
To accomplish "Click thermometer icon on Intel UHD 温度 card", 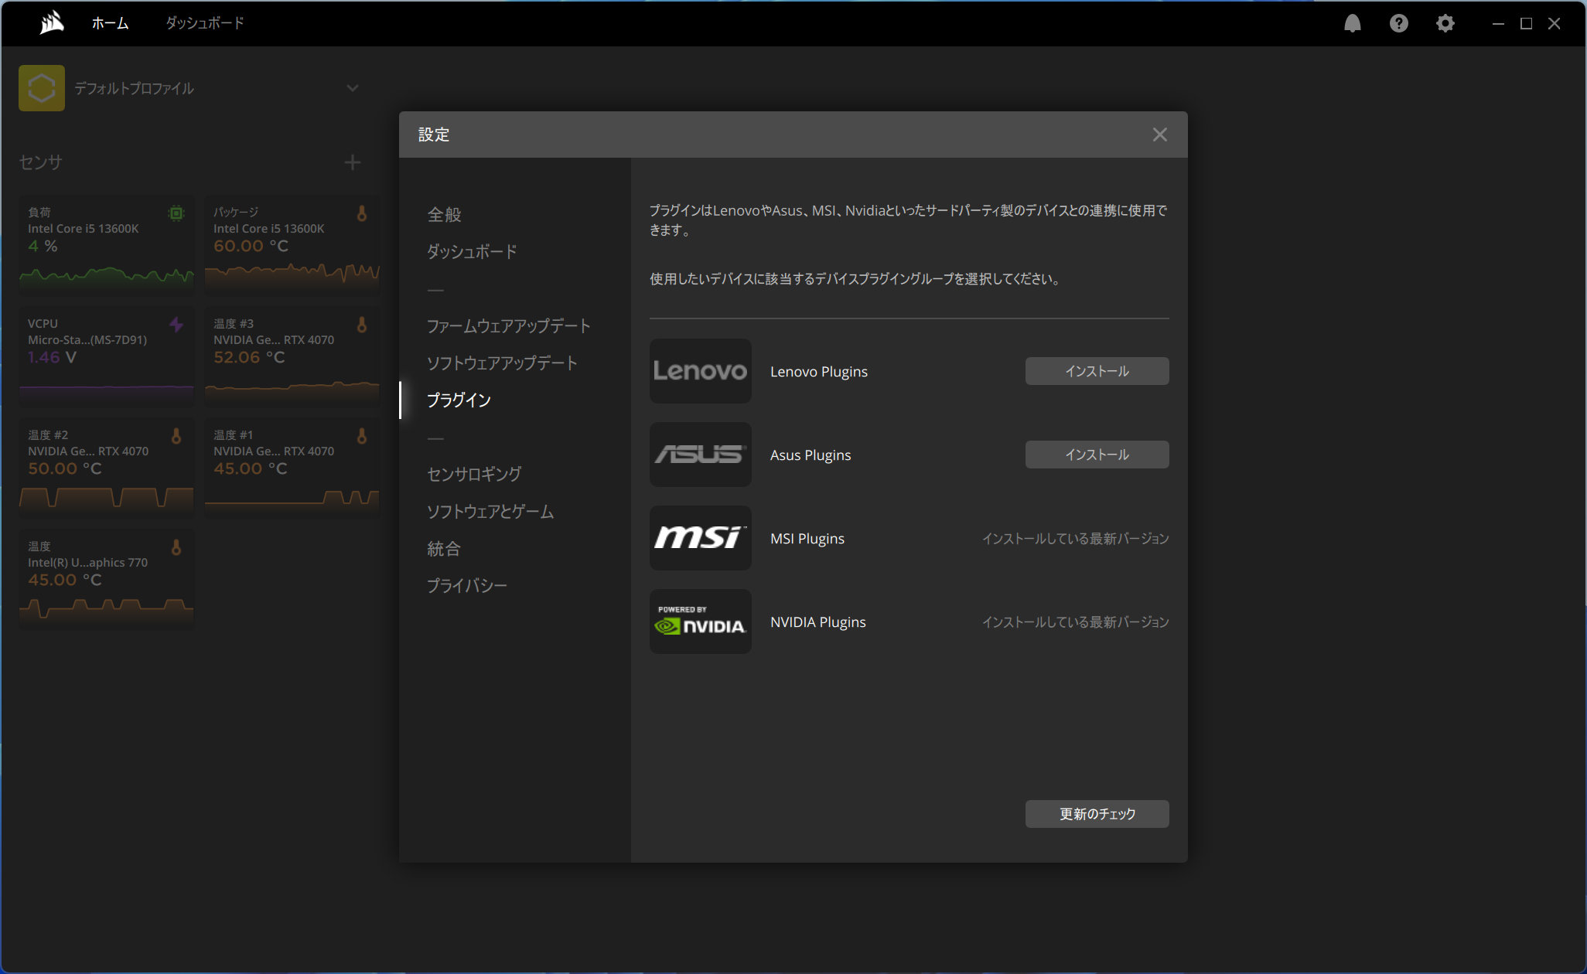I will pos(176,547).
